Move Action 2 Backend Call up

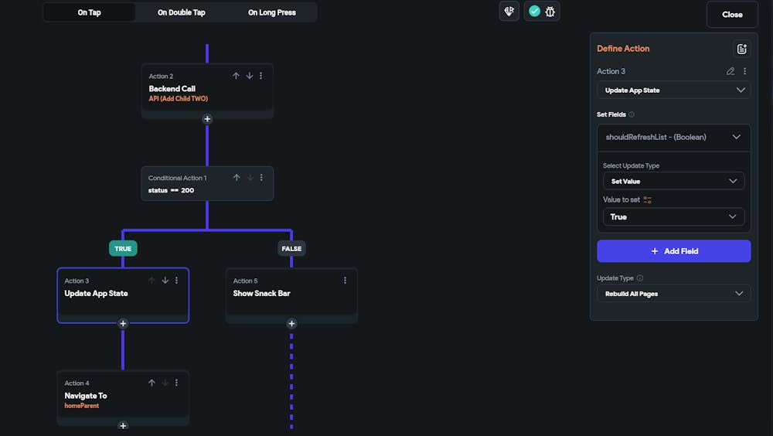236,76
